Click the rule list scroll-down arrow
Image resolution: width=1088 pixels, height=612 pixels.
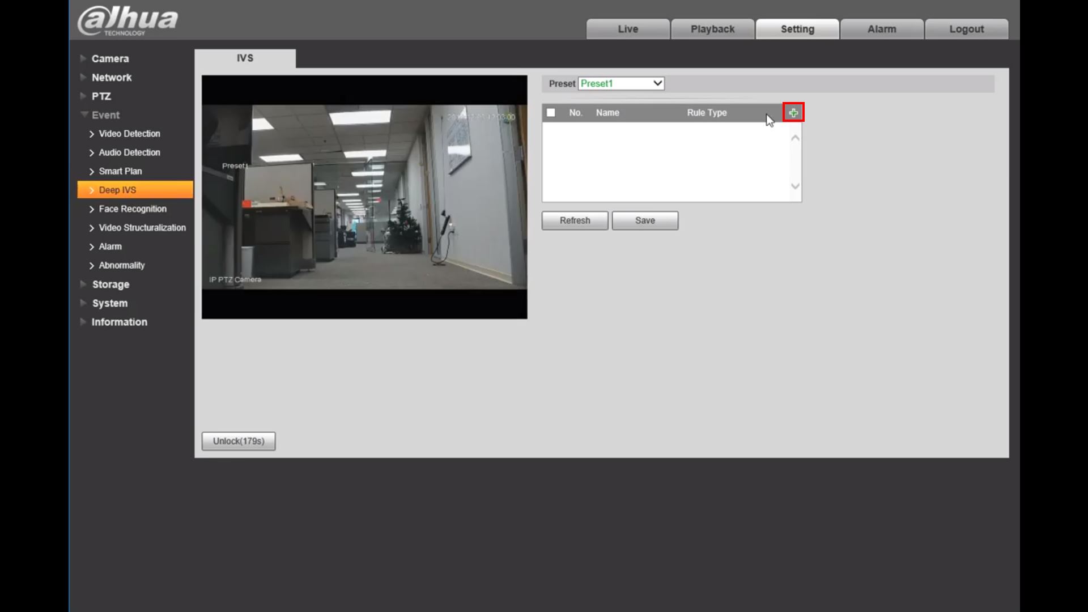(x=795, y=186)
